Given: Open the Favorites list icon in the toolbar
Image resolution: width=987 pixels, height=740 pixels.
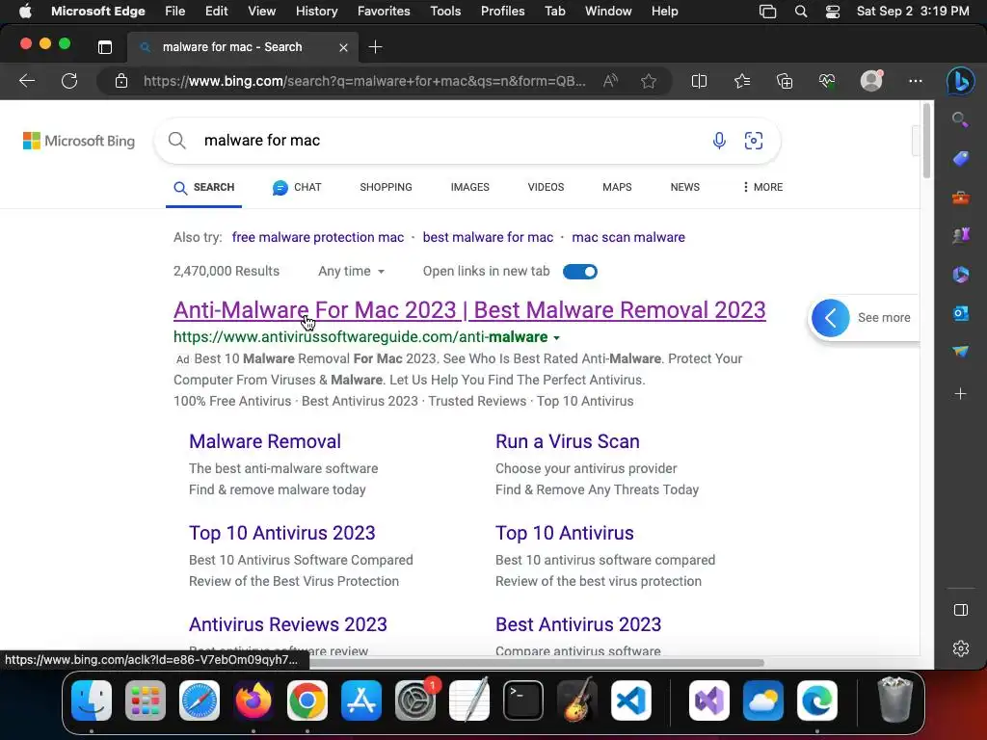Looking at the screenshot, I should coord(742,81).
